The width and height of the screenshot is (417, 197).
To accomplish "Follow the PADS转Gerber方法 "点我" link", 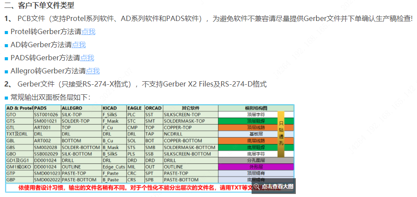I will point(87,58).
